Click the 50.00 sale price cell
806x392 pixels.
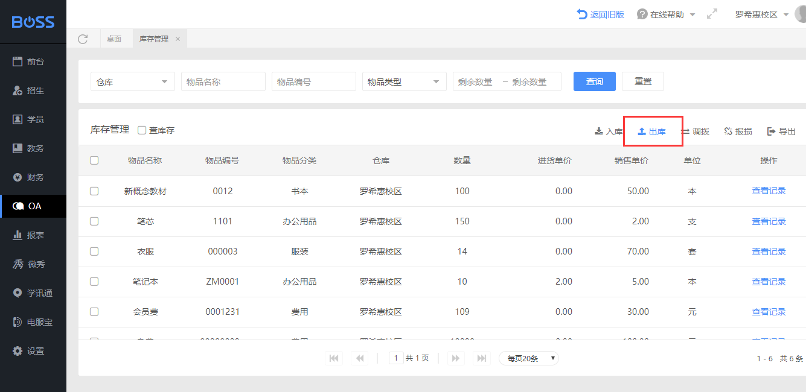pos(638,191)
